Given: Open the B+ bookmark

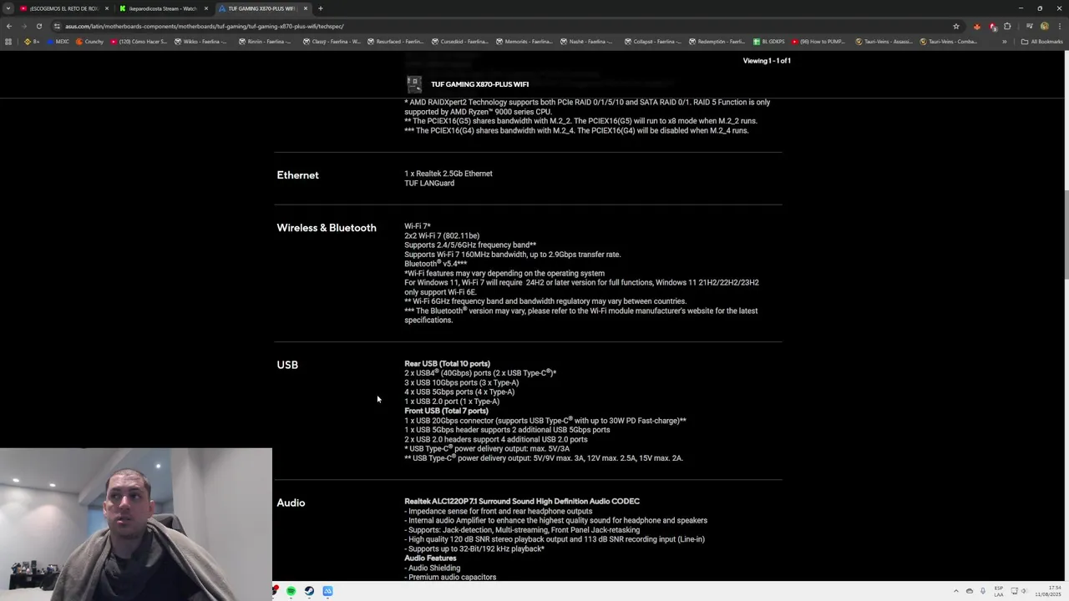Looking at the screenshot, I should pos(32,42).
